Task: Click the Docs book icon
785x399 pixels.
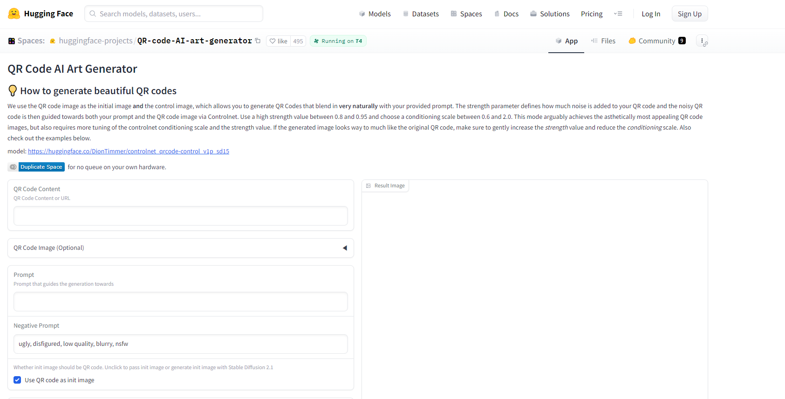Action: [497, 14]
